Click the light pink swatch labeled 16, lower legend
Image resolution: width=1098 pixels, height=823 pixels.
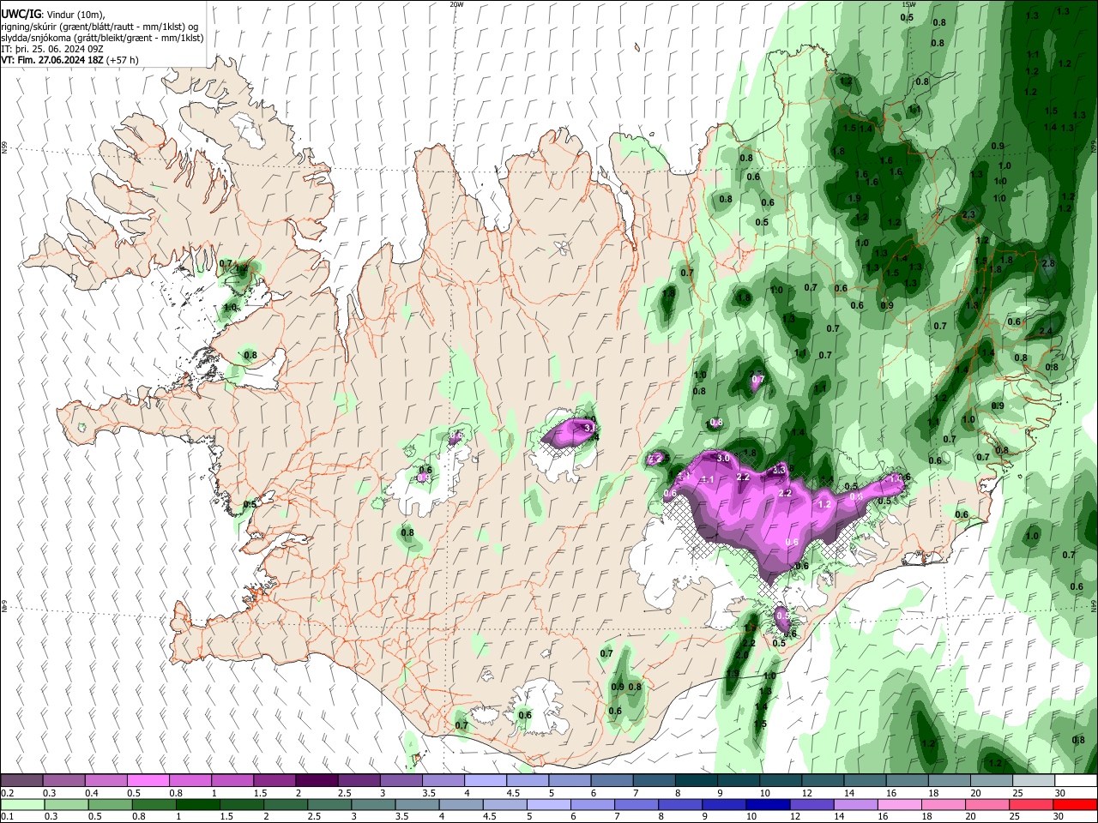point(901,804)
